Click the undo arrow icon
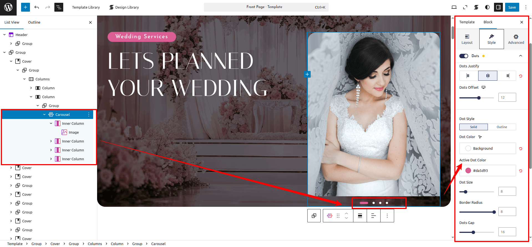Viewport: 532px width, 247px height. [x=37, y=7]
